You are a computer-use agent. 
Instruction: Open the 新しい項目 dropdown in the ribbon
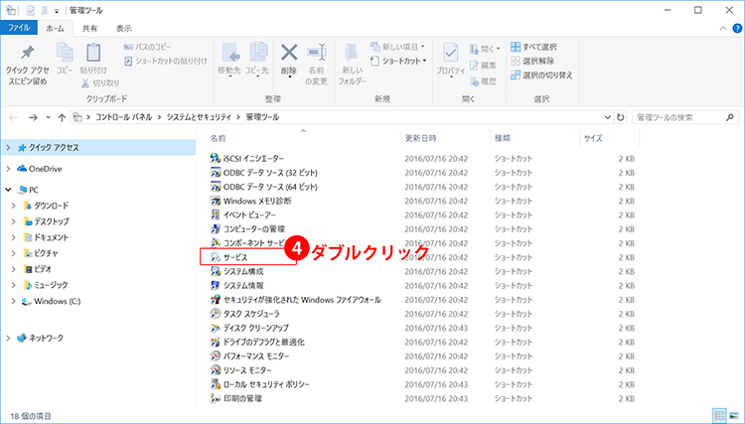[x=396, y=46]
